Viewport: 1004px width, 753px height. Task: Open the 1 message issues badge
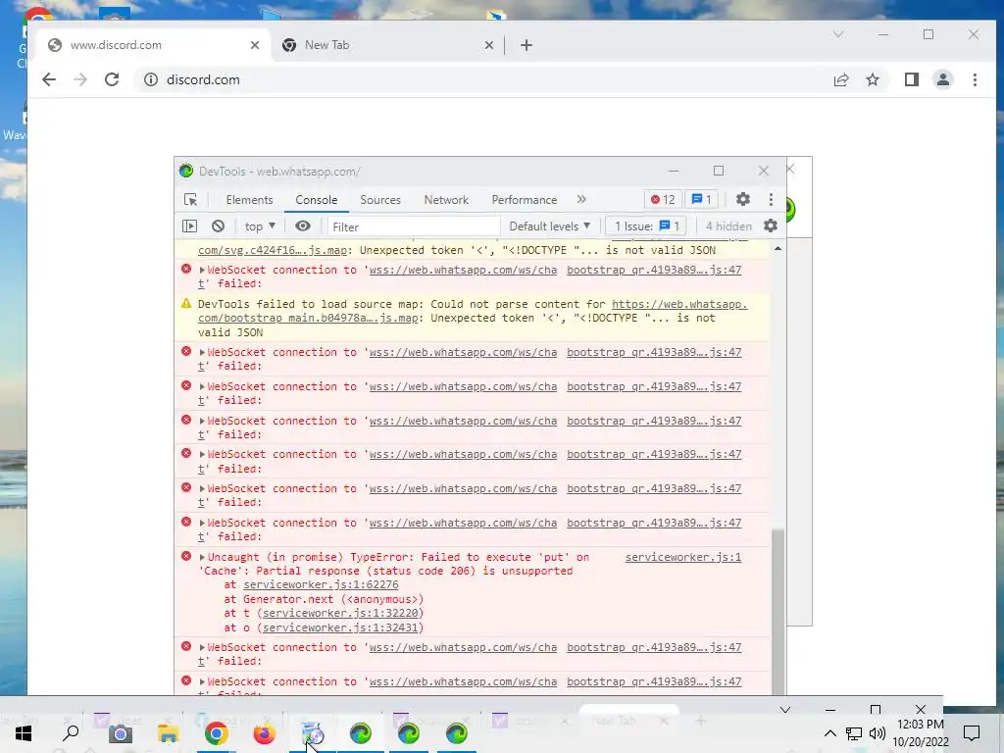pyautogui.click(x=702, y=199)
